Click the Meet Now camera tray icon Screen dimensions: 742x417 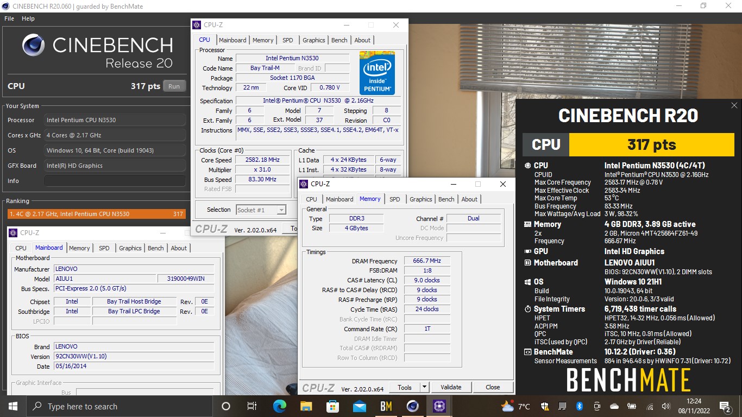(x=597, y=406)
